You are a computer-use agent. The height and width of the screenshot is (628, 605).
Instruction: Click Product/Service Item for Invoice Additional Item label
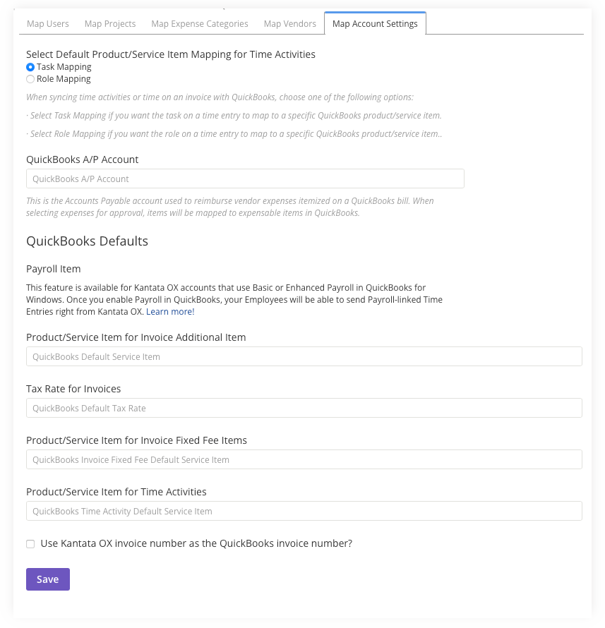click(x=136, y=337)
